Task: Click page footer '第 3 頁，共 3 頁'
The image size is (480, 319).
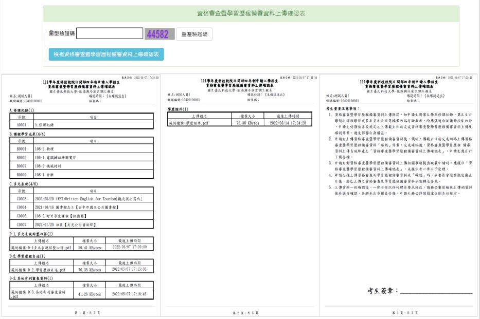Action: 405,313
